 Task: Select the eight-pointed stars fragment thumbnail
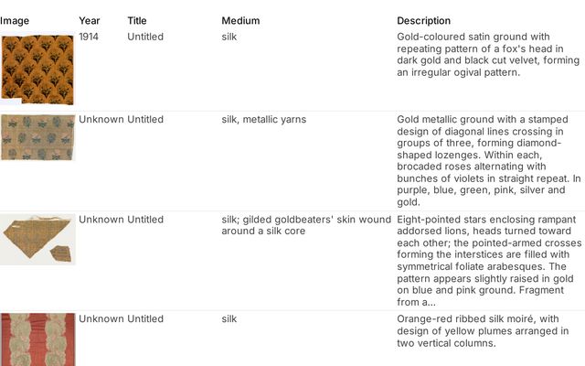(x=38, y=239)
